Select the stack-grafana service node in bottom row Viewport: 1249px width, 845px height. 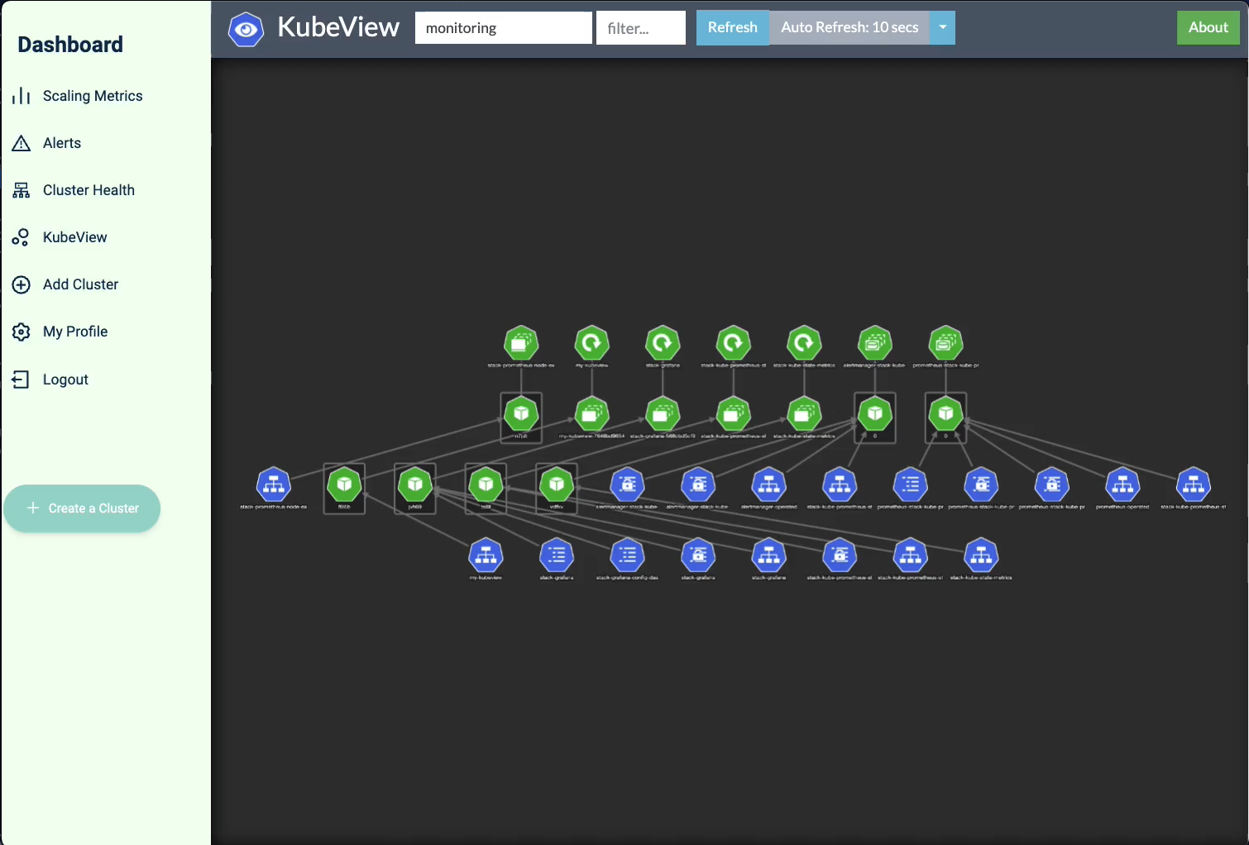pos(769,556)
